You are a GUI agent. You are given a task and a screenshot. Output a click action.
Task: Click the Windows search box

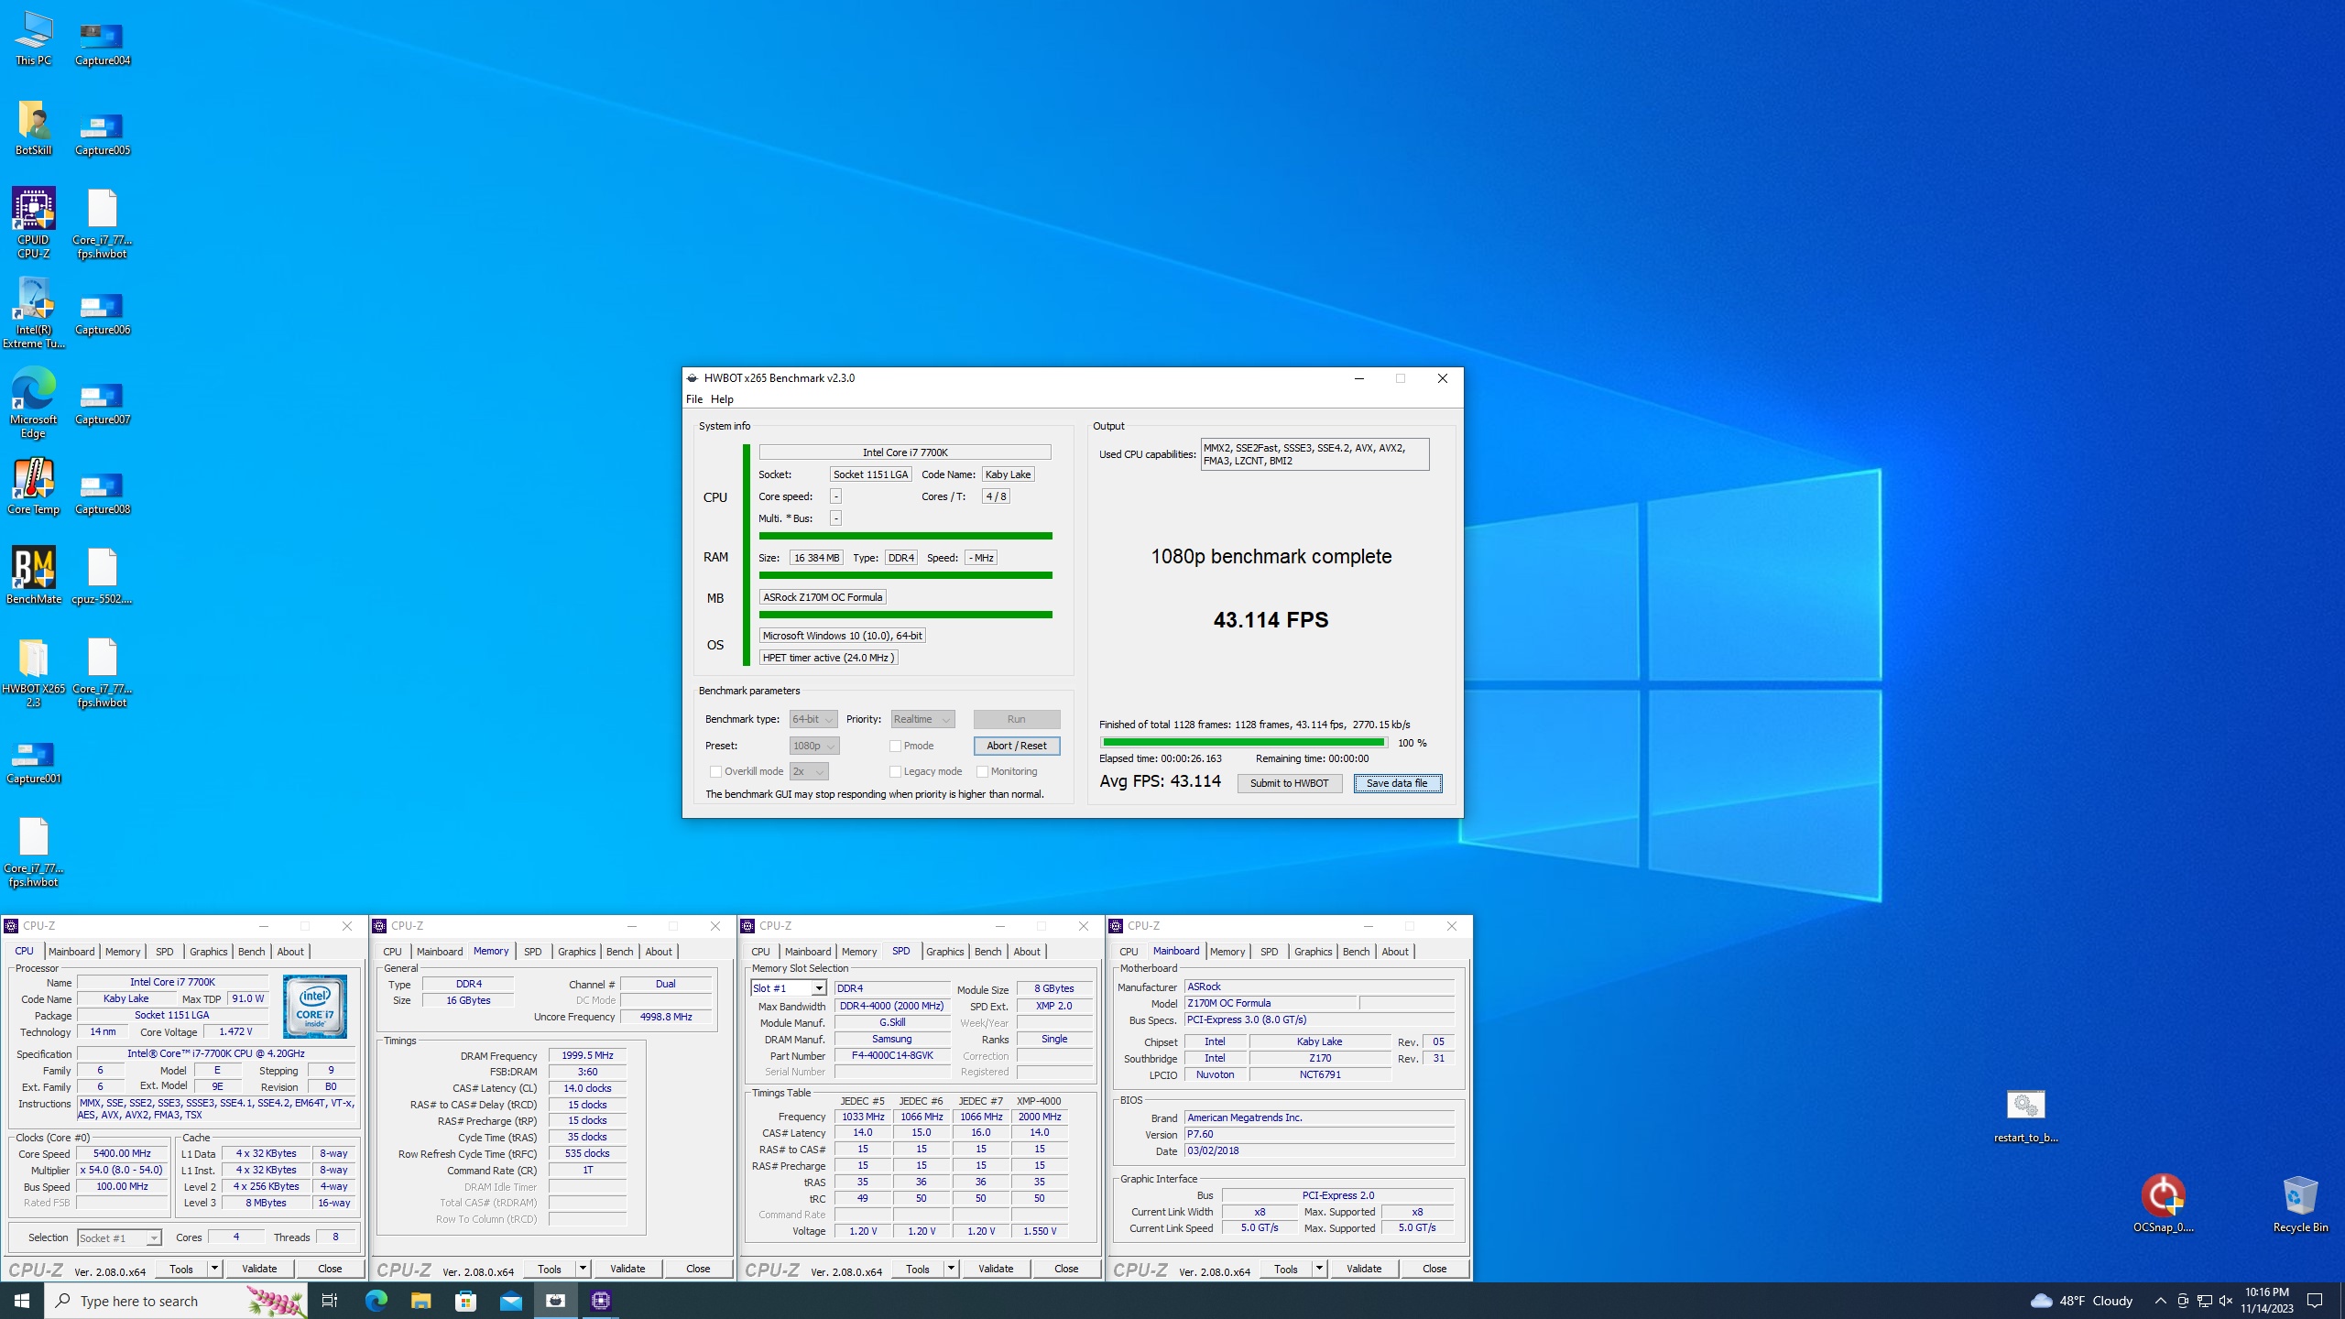(176, 1301)
